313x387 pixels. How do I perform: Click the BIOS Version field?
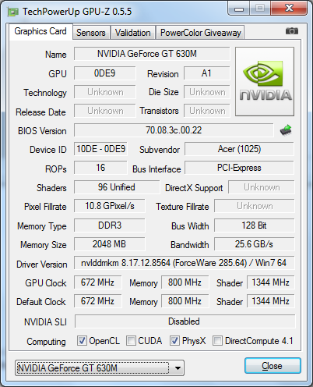click(174, 130)
